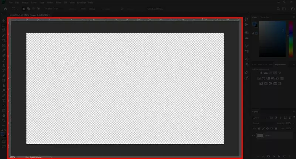The image size is (296, 159).
Task: Click the Layer 1 thumbnail
Action: tap(260, 136)
